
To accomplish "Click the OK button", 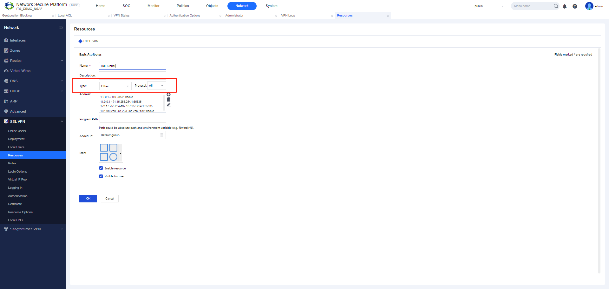I will 88,199.
